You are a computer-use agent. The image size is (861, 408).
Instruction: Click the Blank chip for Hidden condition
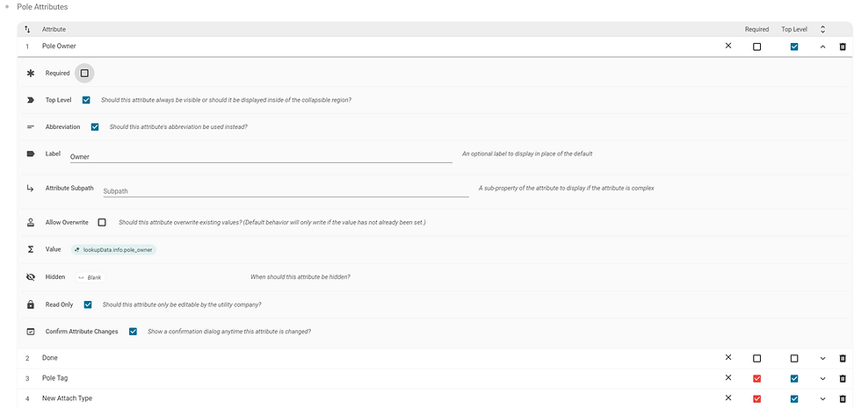click(90, 277)
